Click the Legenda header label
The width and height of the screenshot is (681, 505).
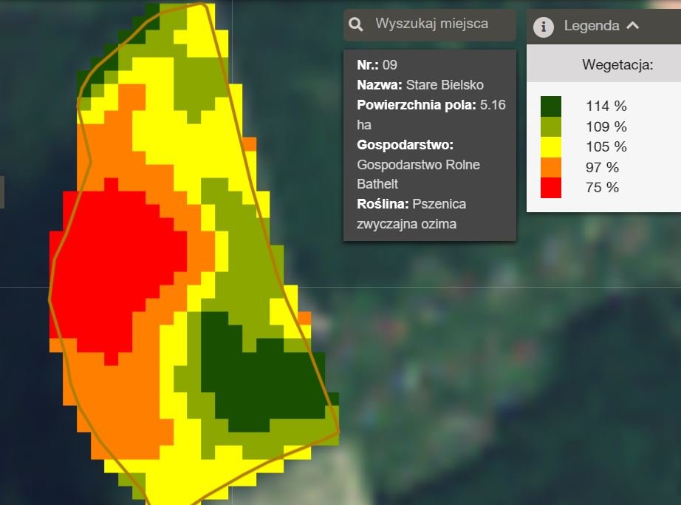point(591,26)
